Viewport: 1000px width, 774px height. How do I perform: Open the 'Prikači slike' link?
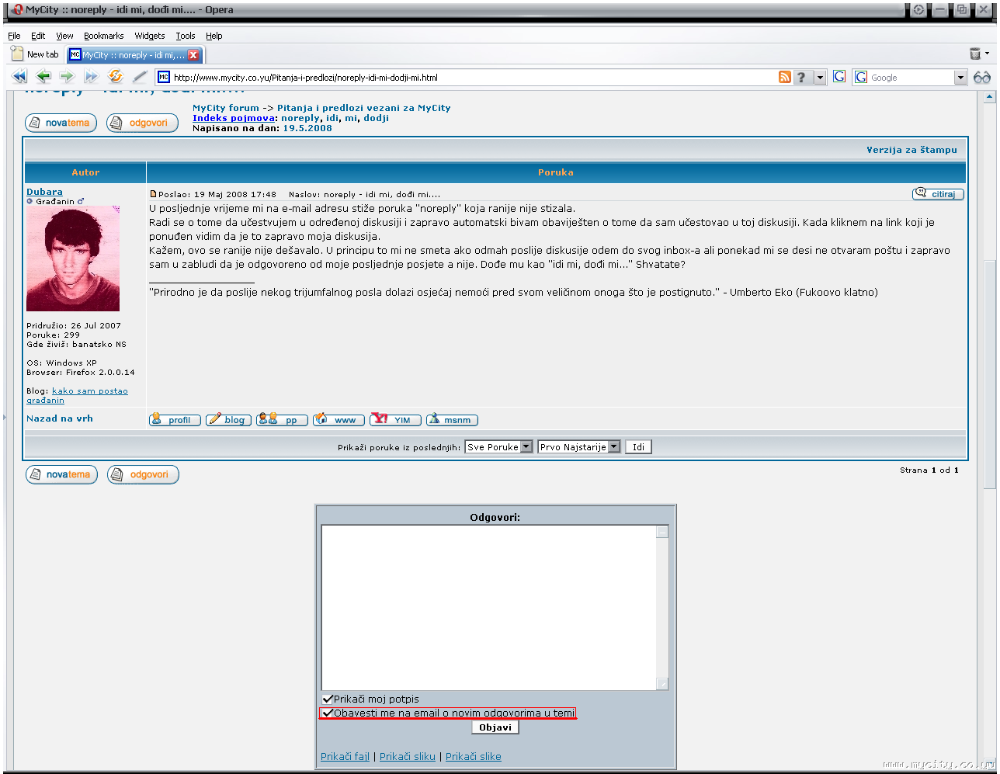click(x=474, y=756)
